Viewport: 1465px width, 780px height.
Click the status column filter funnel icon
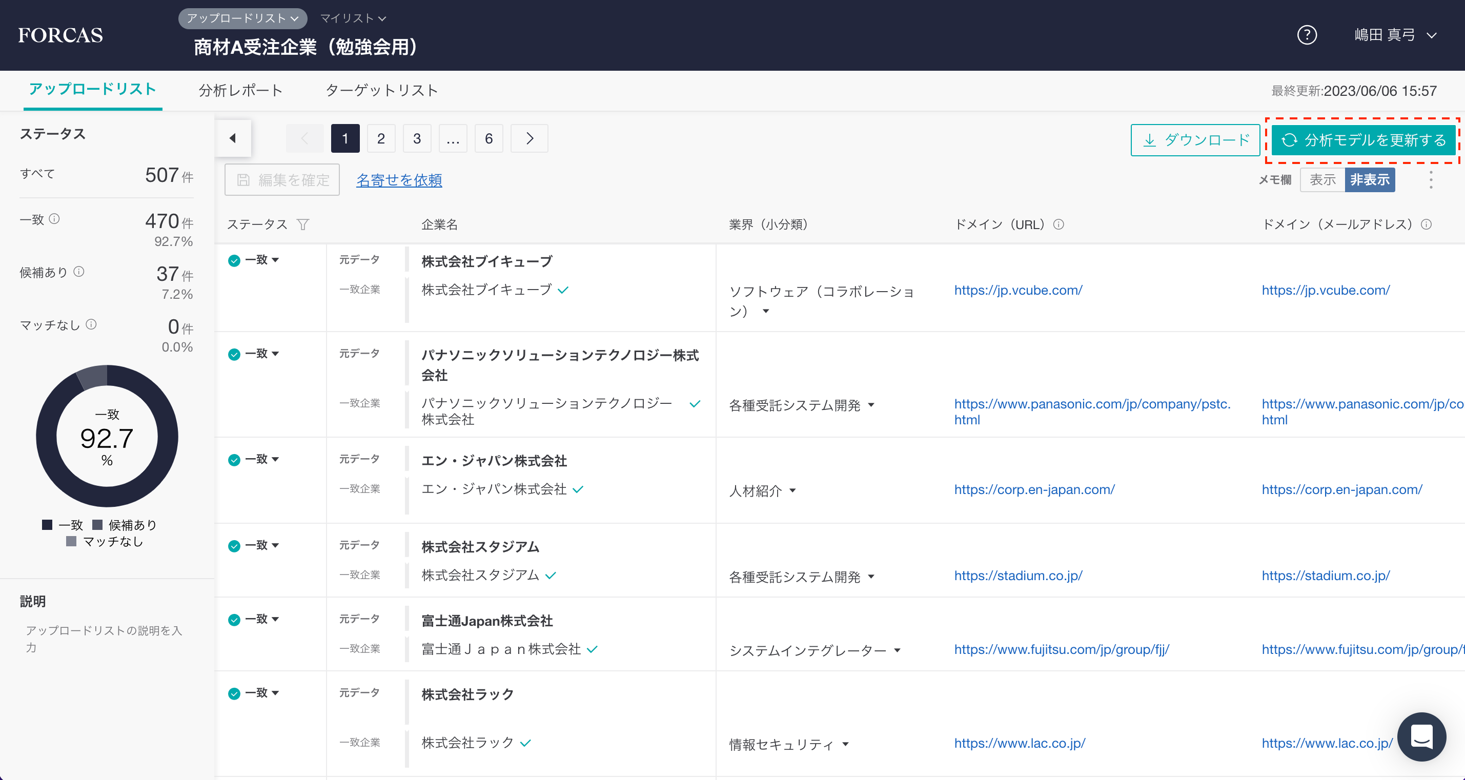[x=303, y=224]
